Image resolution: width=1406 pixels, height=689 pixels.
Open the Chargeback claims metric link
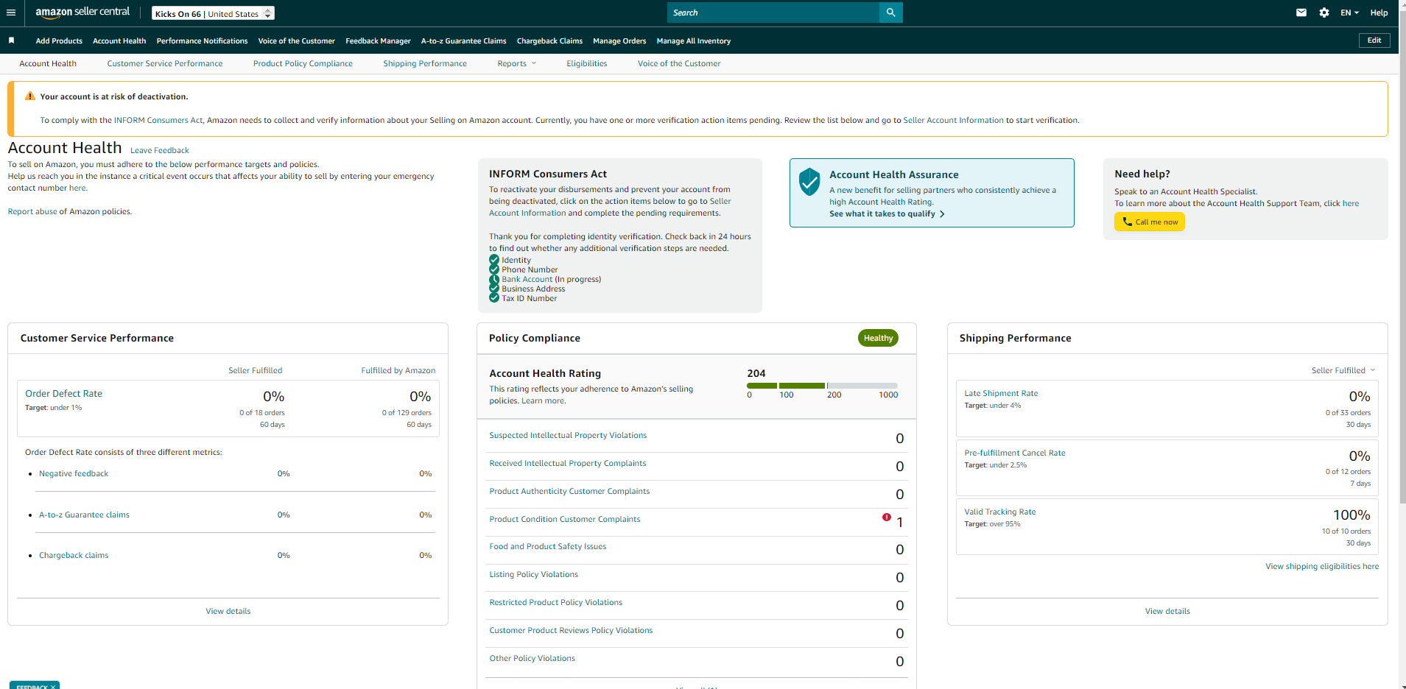click(74, 556)
